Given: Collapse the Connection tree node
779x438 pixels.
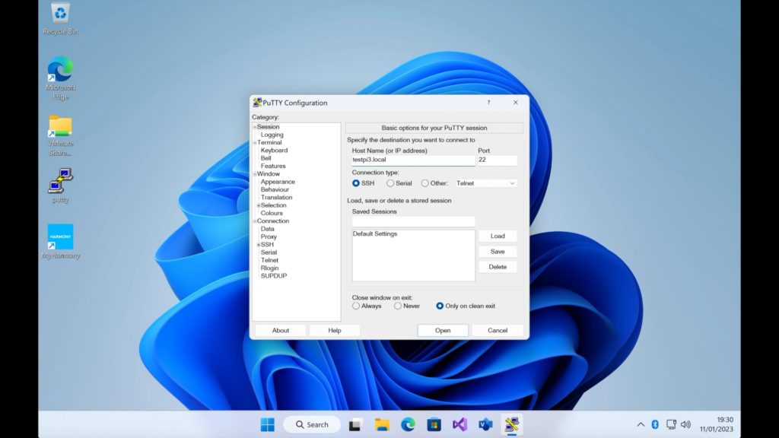Looking at the screenshot, I should point(255,221).
